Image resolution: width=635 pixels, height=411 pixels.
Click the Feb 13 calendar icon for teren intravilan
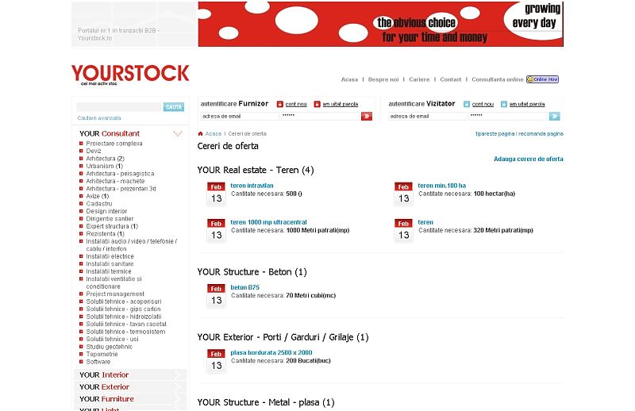click(216, 194)
